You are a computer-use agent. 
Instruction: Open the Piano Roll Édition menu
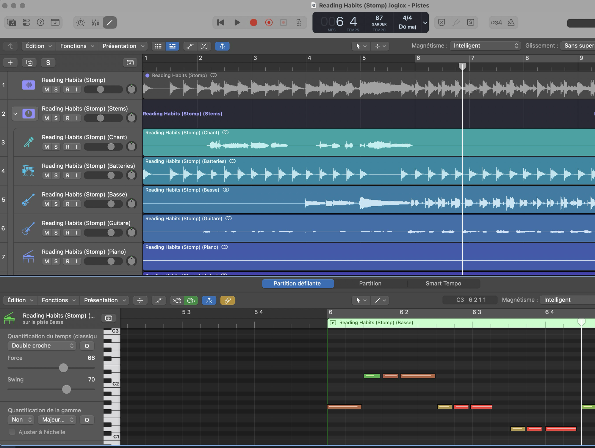(x=20, y=300)
